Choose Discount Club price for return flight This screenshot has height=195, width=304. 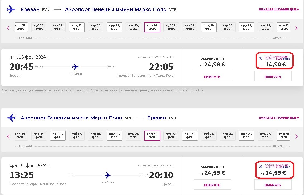tap(273, 184)
